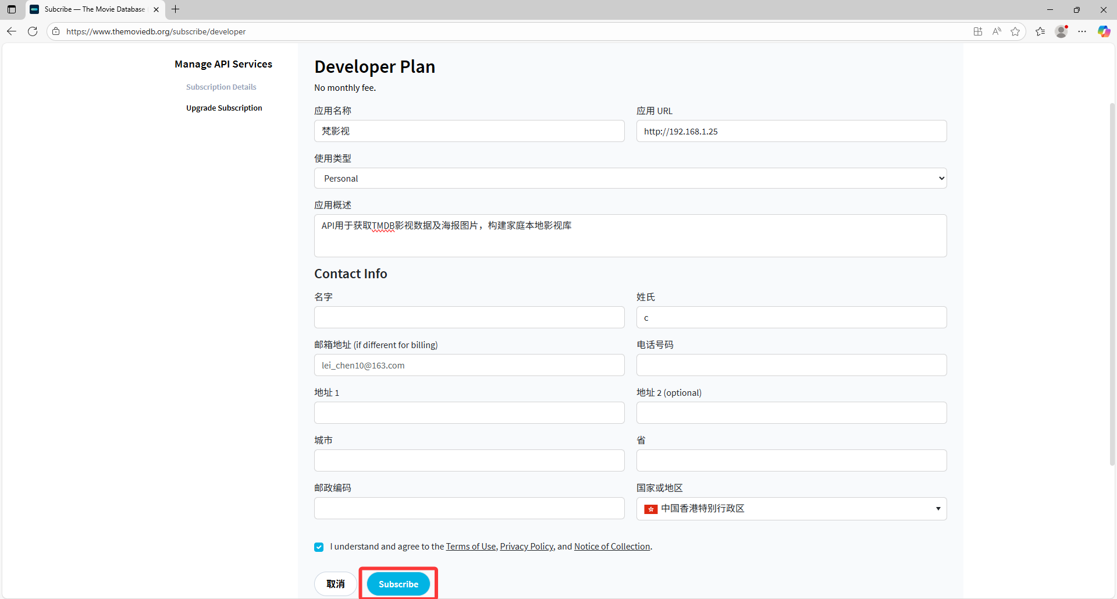This screenshot has width=1117, height=599.
Task: Click the address bar URL
Action: [x=156, y=31]
